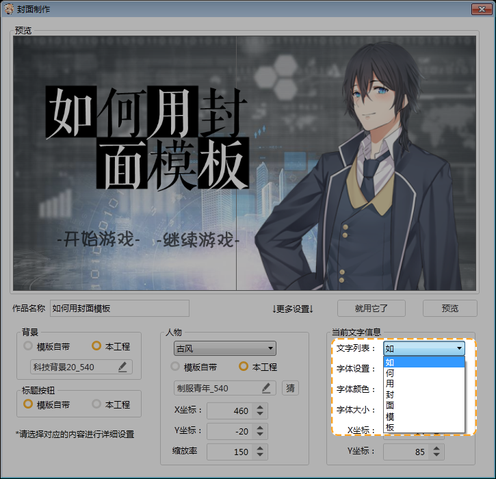This screenshot has height=479, width=496.
Task: Click the 猜 button next to character name
Action: (290, 388)
